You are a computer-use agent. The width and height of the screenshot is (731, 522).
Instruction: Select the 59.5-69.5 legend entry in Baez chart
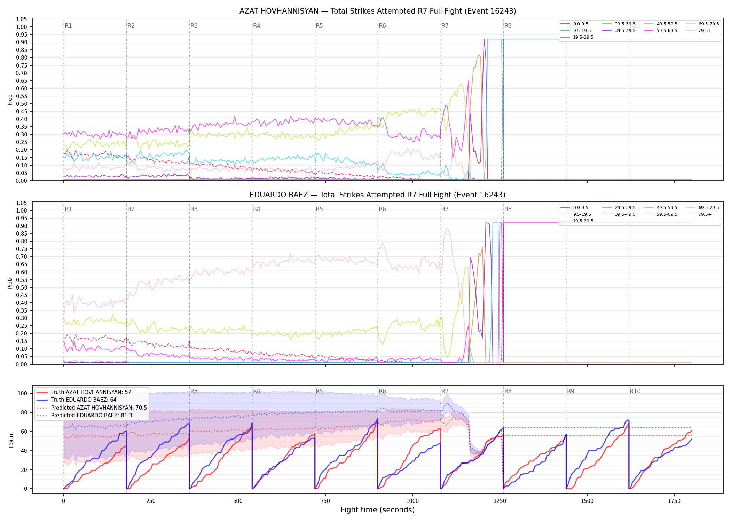661,214
